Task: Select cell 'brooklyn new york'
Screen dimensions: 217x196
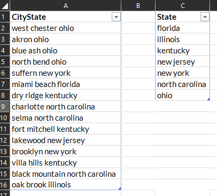Action: (x=66, y=152)
